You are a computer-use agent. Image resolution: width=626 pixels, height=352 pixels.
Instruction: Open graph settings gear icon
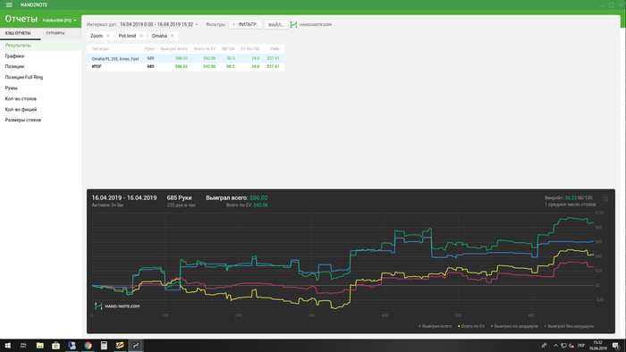[605, 198]
